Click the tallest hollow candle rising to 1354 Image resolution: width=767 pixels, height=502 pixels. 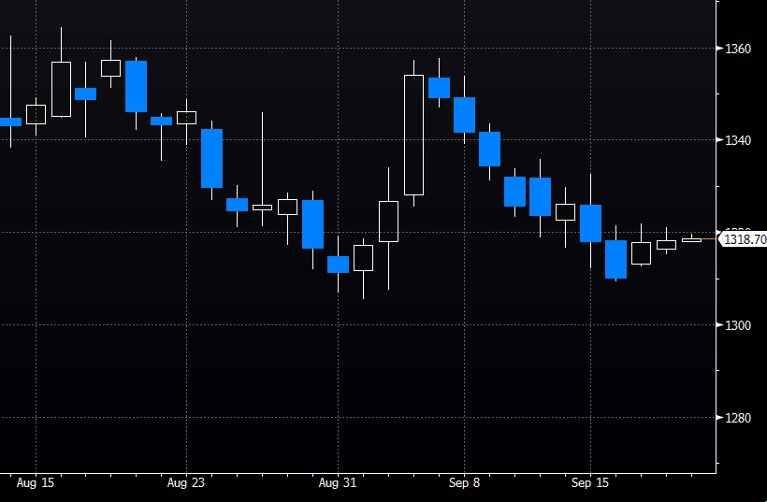[413, 135]
